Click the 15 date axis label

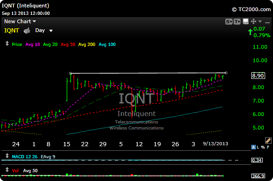point(67,144)
